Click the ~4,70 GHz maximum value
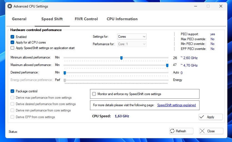 pos(189,65)
